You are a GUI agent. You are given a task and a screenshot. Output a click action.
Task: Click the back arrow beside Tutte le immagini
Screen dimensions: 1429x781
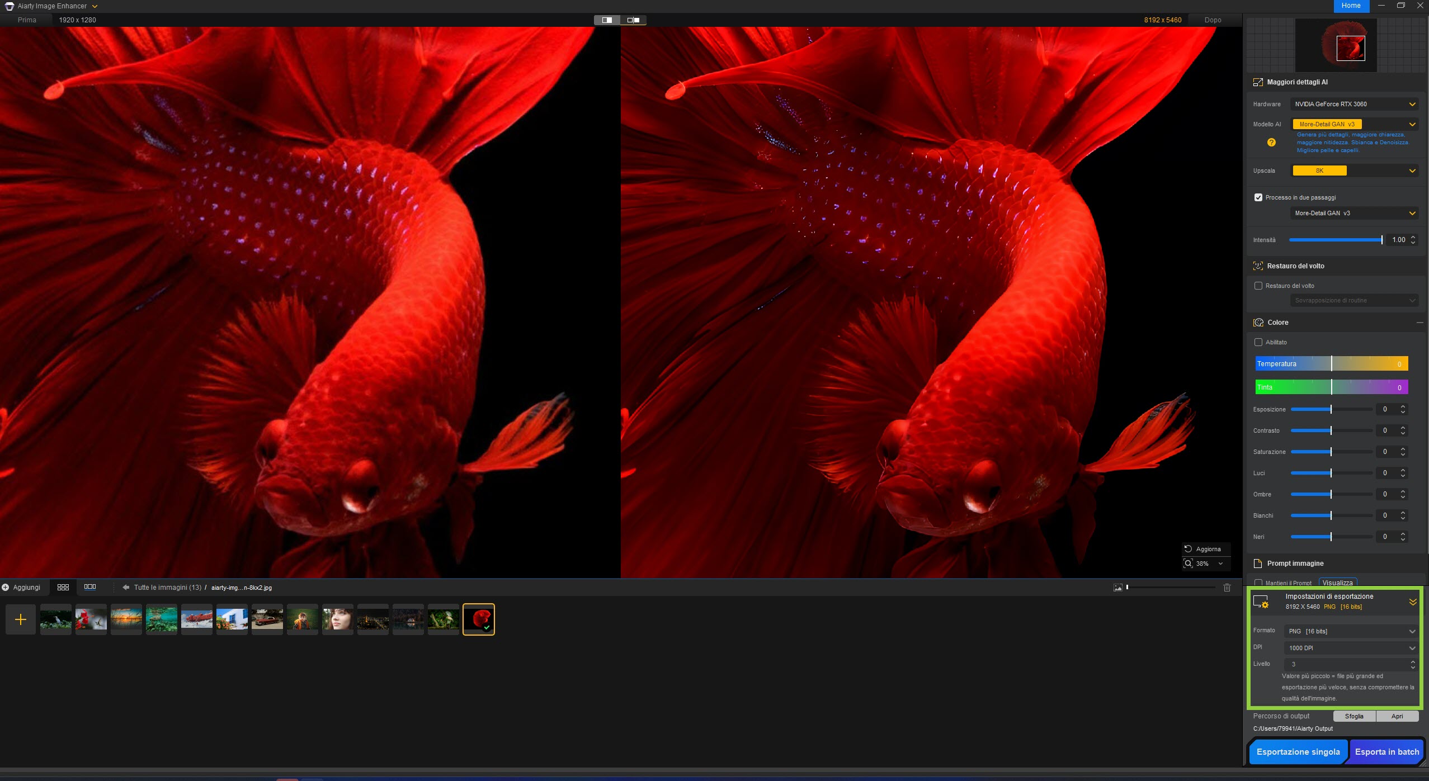[126, 588]
